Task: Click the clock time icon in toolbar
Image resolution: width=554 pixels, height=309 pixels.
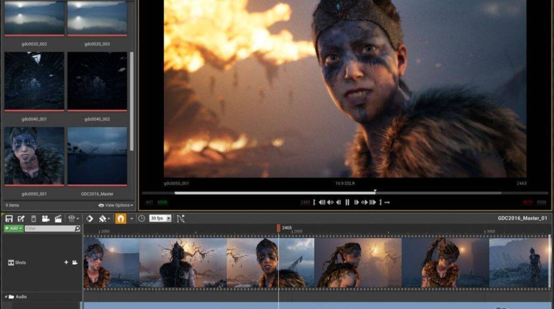Action: [142, 218]
